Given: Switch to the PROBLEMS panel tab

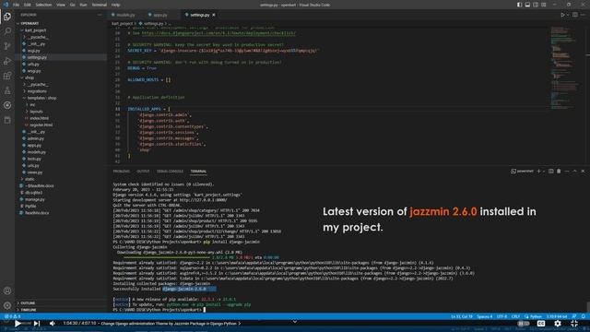Looking at the screenshot, I should pyautogui.click(x=121, y=172).
